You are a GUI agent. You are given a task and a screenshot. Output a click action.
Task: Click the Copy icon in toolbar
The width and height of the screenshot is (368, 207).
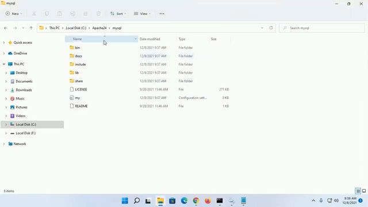point(47,14)
